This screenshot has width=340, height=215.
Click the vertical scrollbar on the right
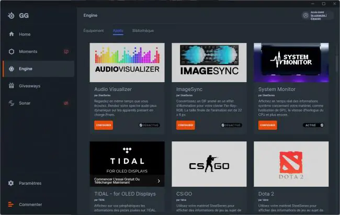337,59
